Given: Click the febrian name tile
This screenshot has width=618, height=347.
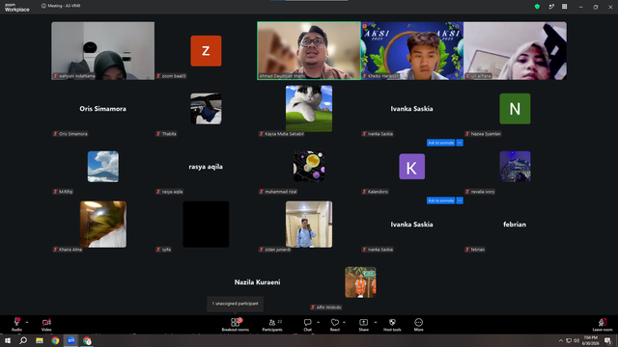Looking at the screenshot, I should (515, 225).
